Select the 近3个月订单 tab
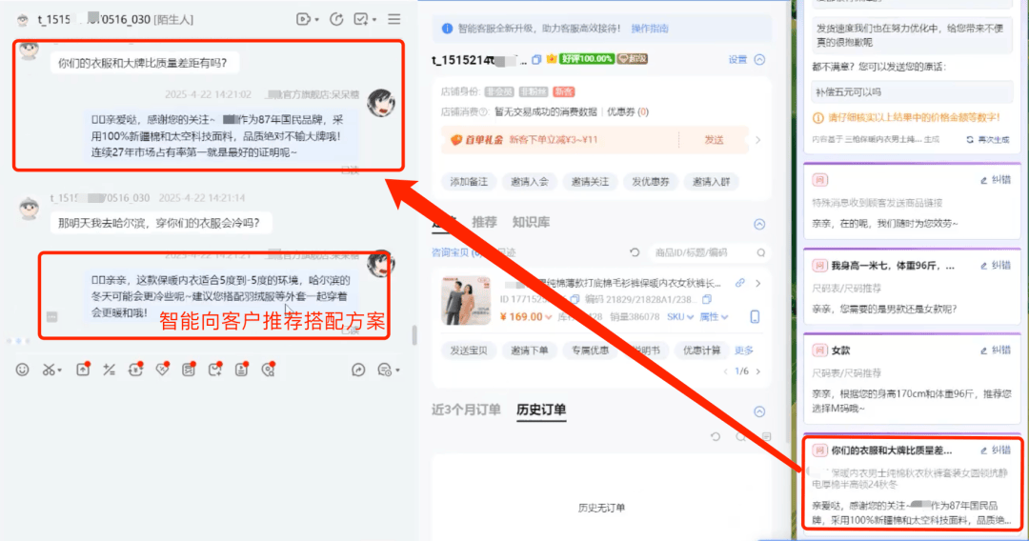The image size is (1029, 541). coord(466,411)
